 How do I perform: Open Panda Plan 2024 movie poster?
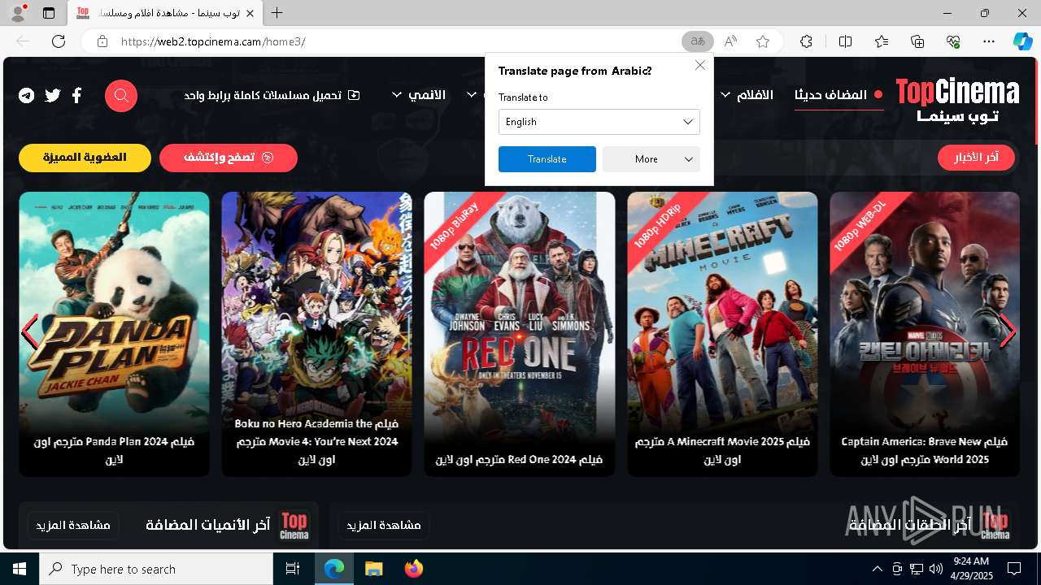(114, 334)
